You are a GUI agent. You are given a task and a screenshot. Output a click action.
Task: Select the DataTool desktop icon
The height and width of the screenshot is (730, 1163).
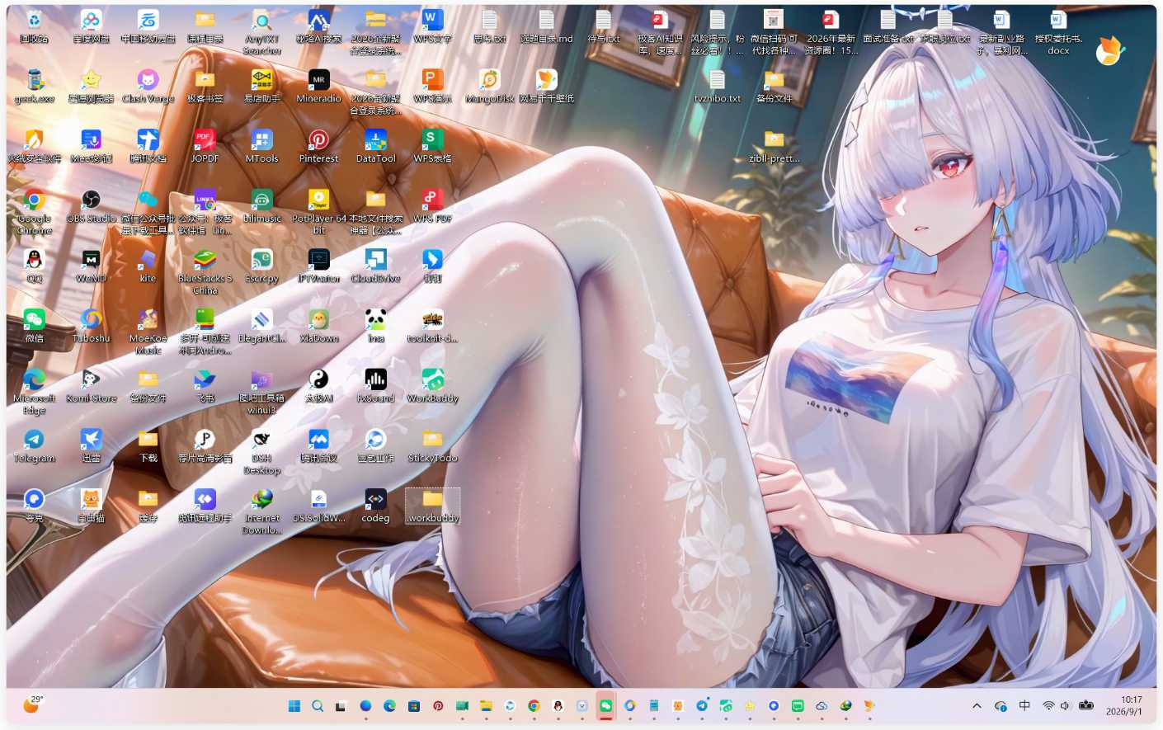tap(375, 147)
